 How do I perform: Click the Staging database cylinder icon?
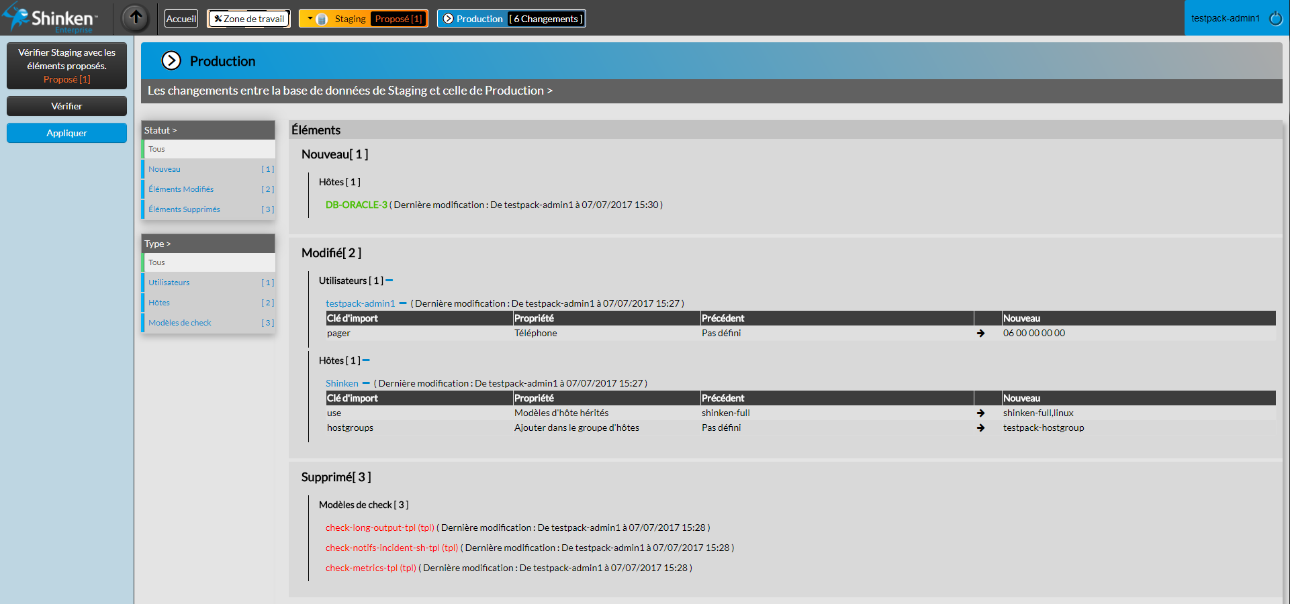point(322,19)
